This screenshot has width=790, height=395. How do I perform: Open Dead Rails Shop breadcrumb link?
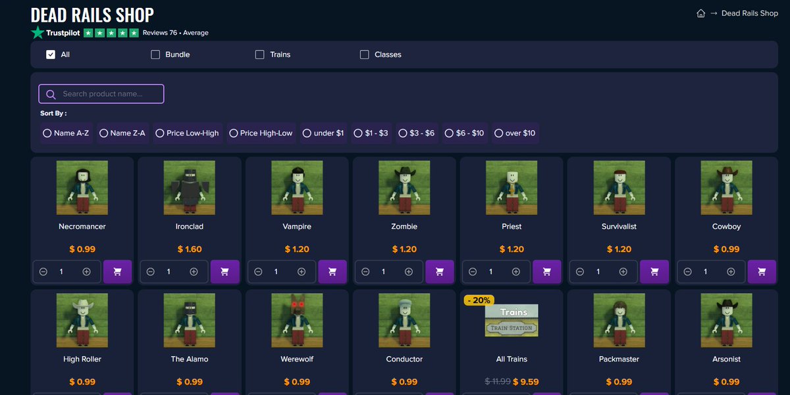pos(750,13)
